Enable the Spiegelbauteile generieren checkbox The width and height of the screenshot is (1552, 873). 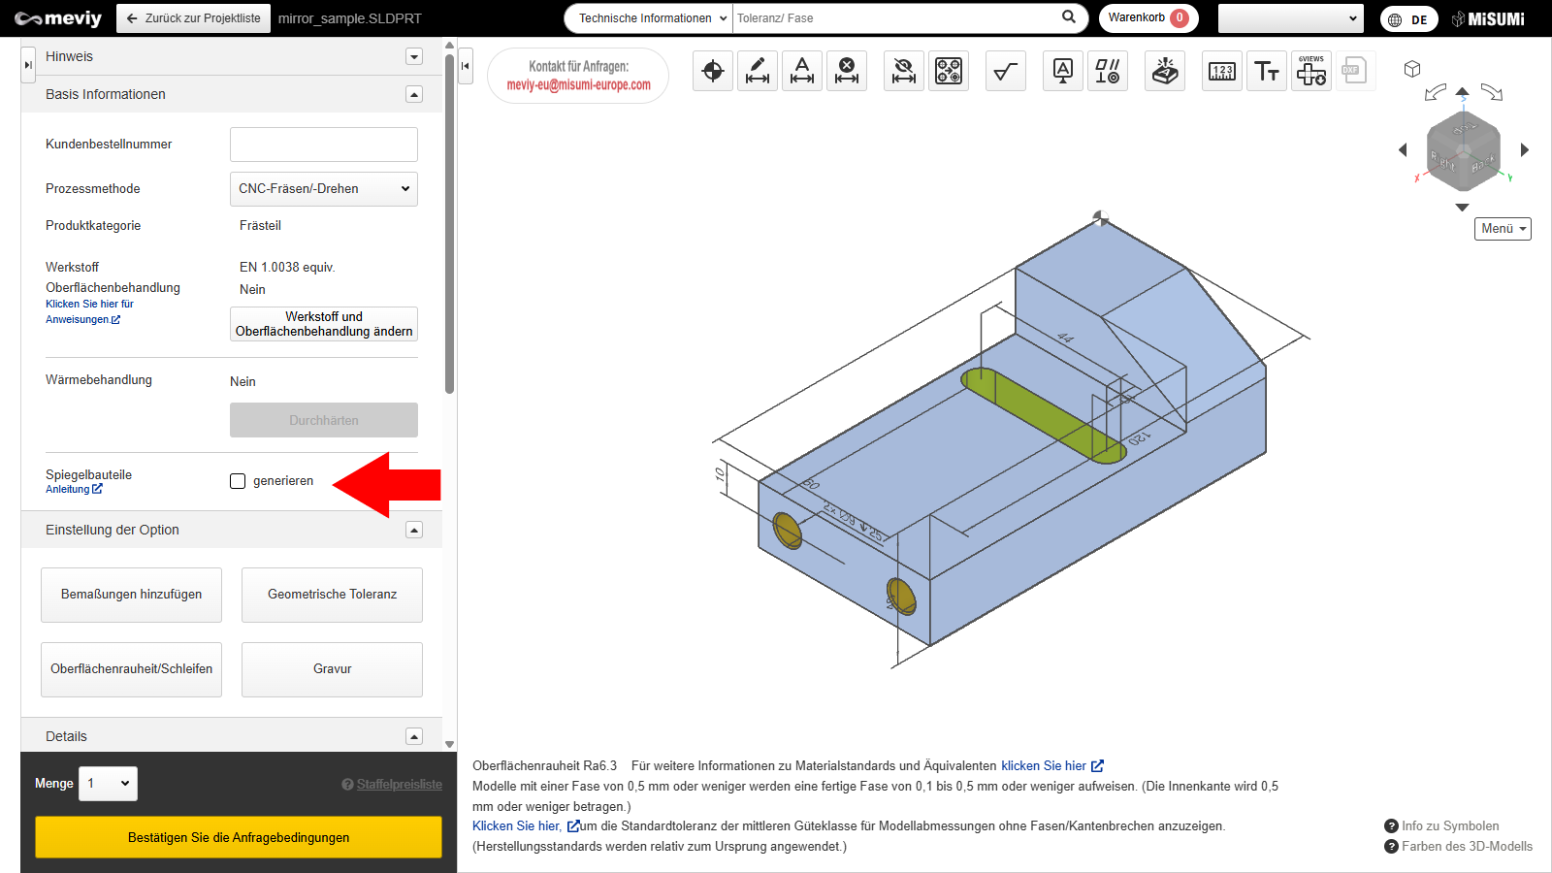238,481
